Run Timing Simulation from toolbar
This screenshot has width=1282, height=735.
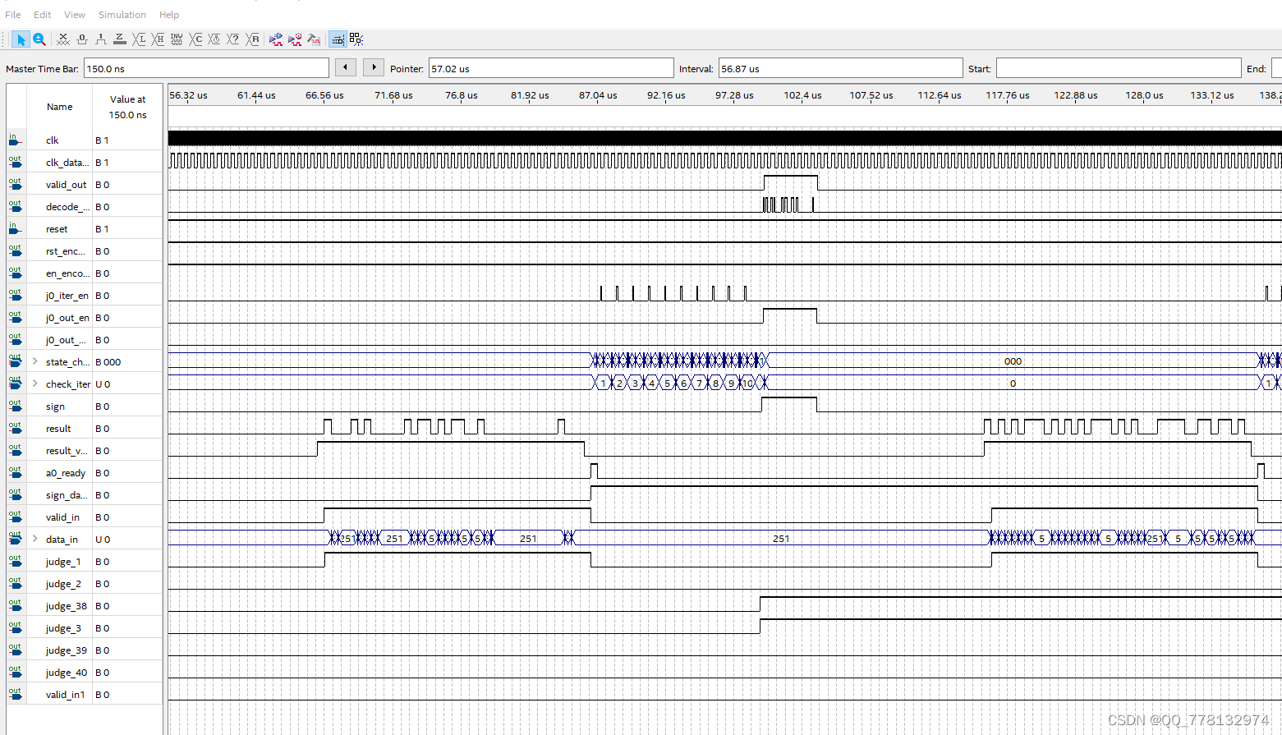295,39
